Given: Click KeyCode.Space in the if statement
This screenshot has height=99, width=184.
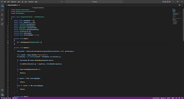Looking at the screenshot, I should pos(48,60).
